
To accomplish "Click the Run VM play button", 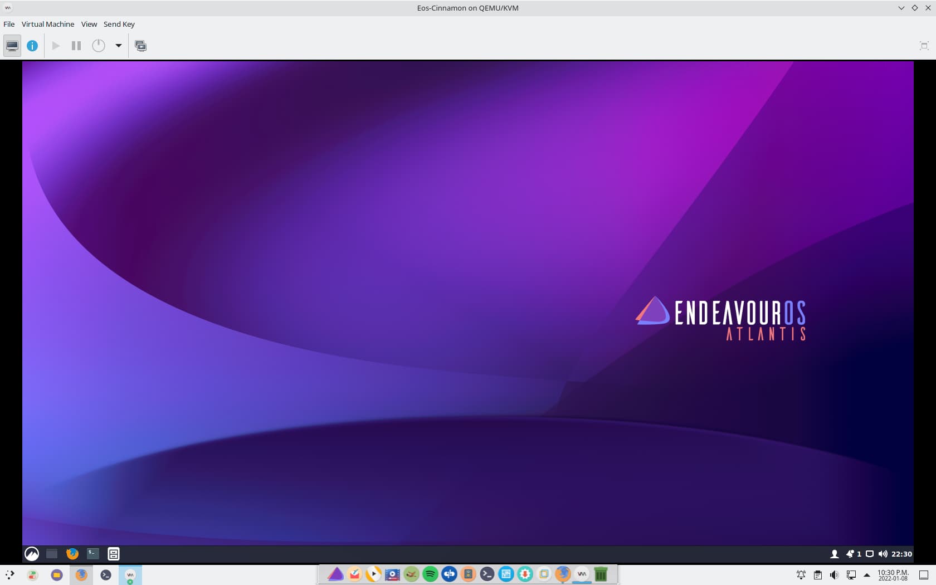I will (56, 46).
